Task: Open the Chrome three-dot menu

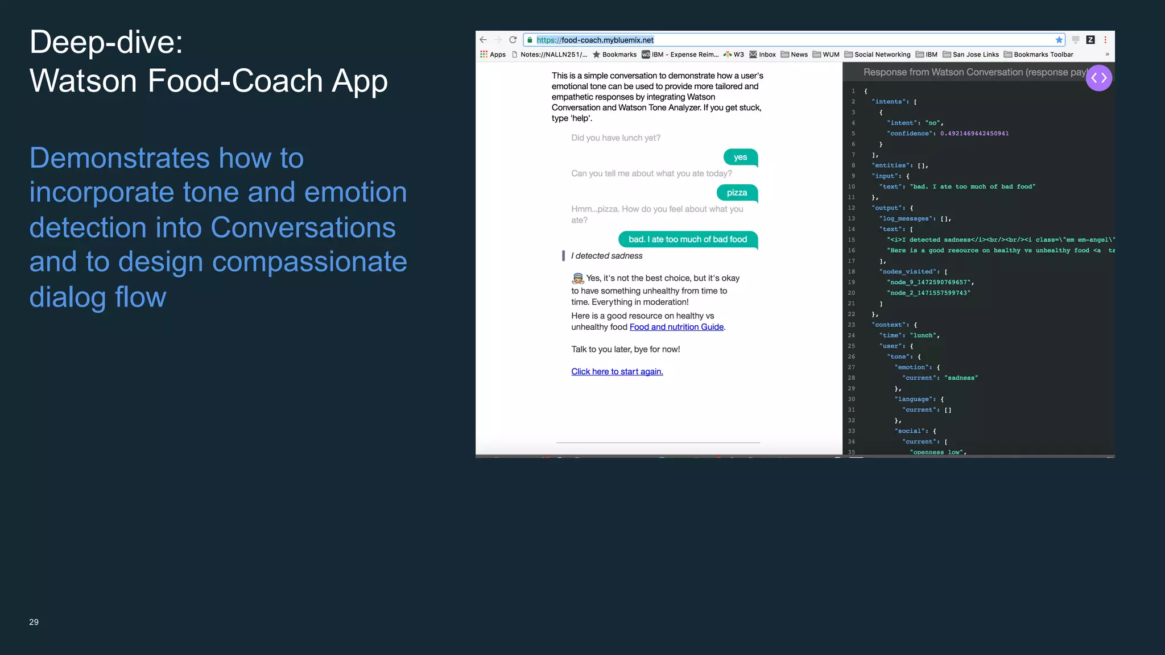Action: 1105,40
